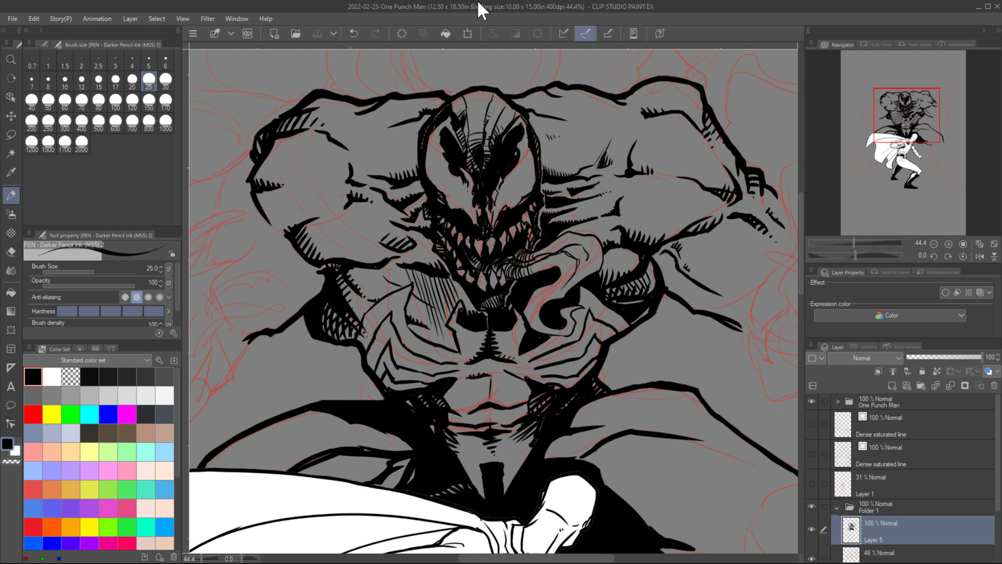
Task: Select no anti-aliasing option
Action: pyautogui.click(x=125, y=297)
